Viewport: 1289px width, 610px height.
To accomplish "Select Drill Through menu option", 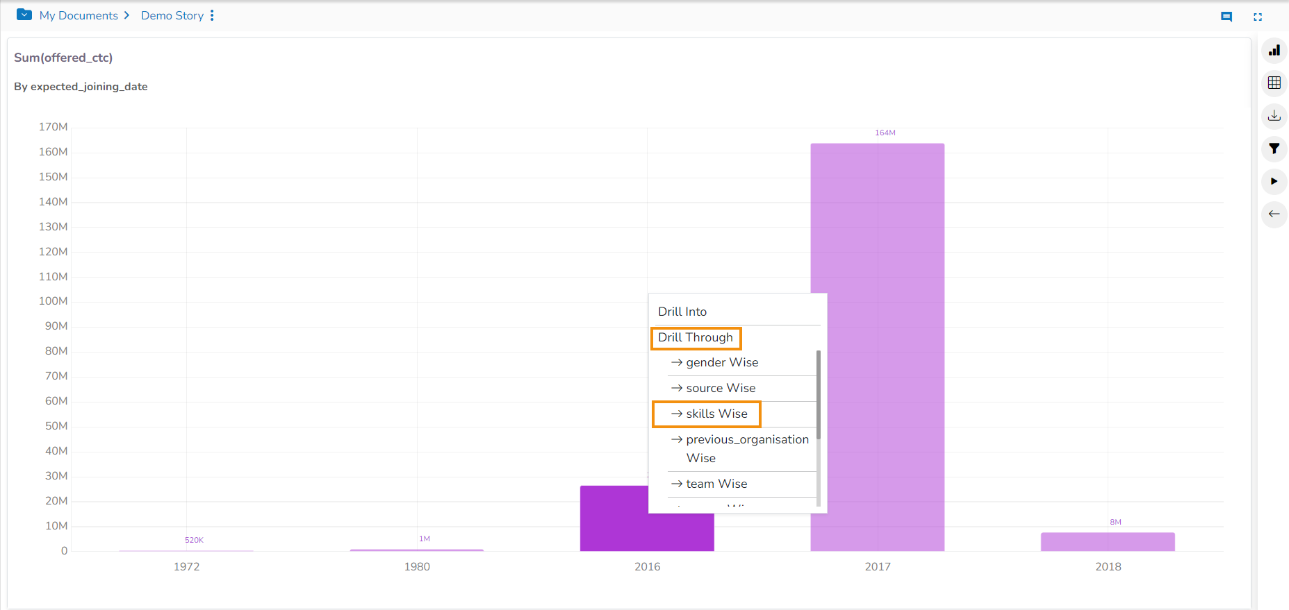I will [696, 338].
